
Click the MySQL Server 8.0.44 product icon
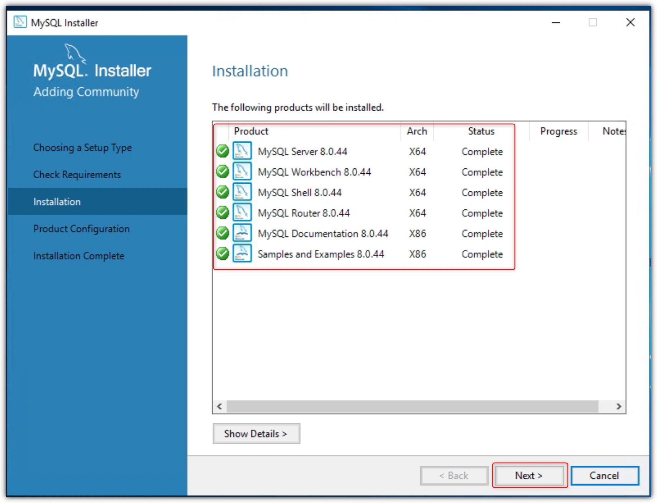tap(242, 151)
